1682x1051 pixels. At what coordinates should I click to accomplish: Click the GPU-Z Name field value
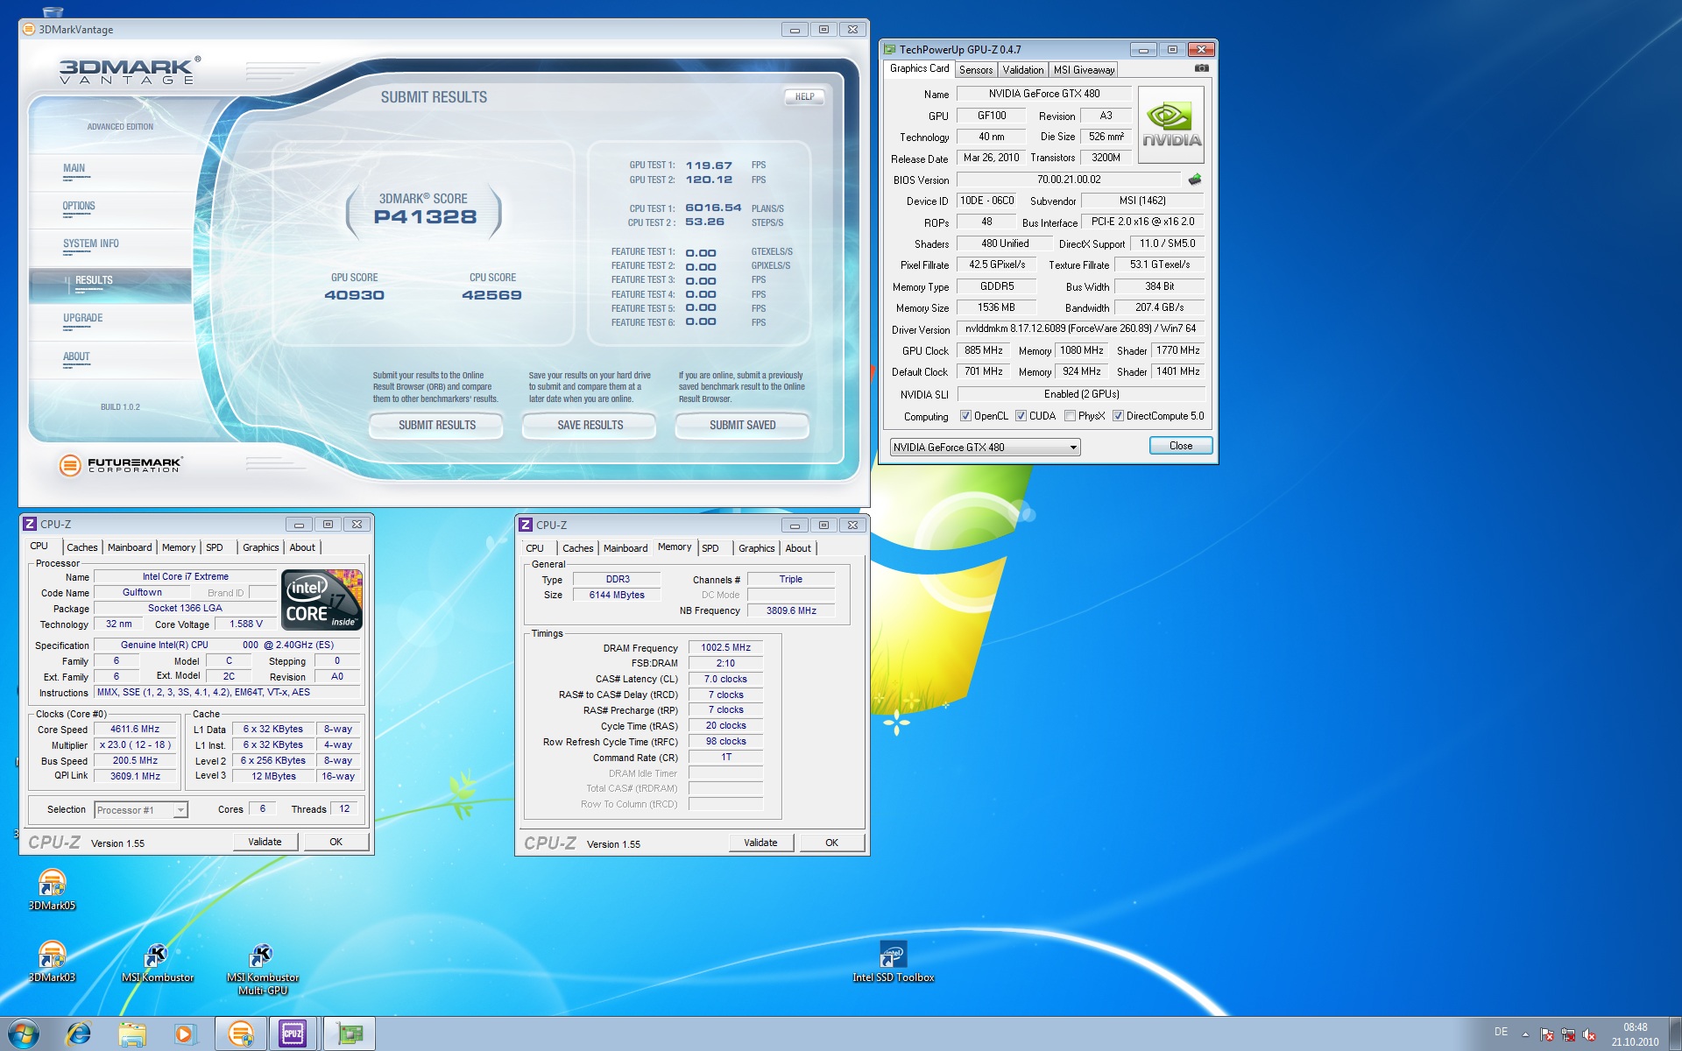coord(1044,94)
